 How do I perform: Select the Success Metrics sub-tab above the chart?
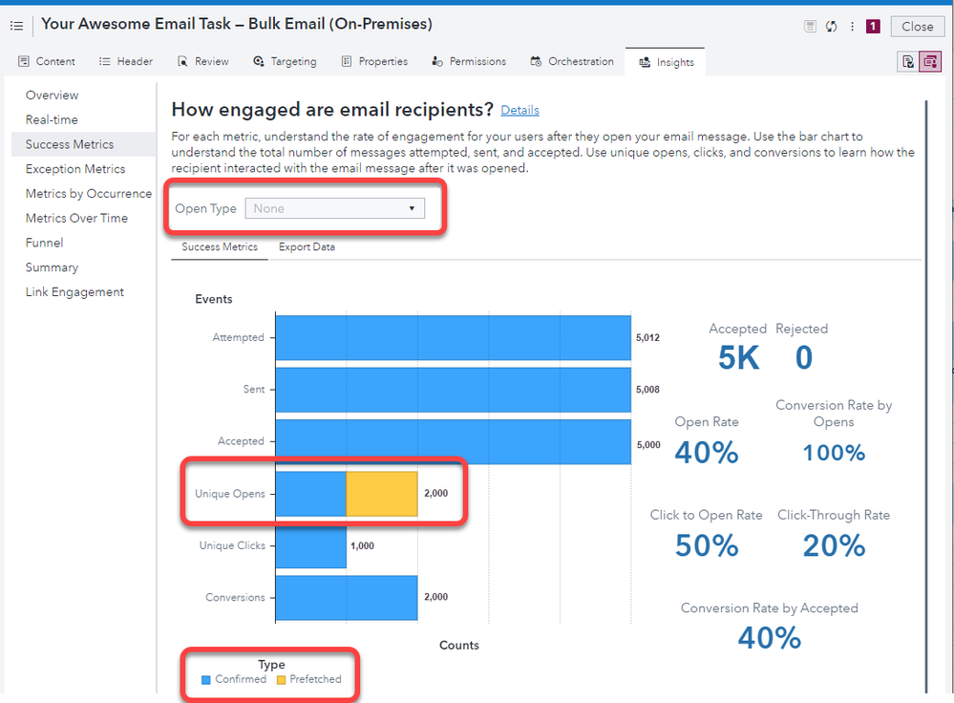(220, 247)
